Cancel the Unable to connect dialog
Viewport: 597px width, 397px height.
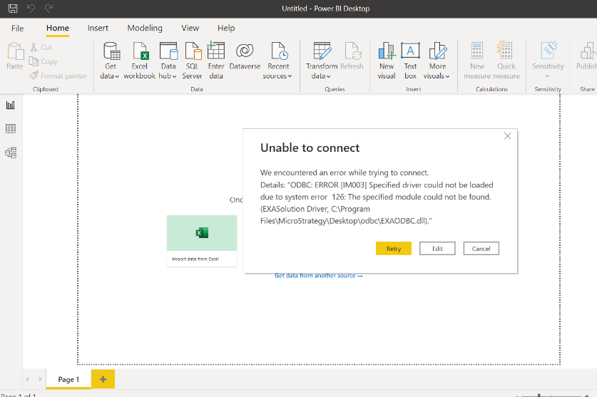[481, 249]
